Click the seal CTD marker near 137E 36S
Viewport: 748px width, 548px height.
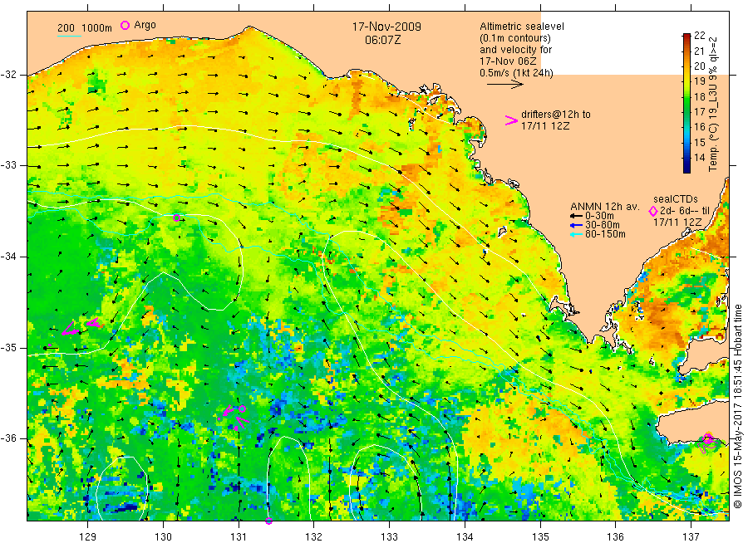(x=708, y=439)
